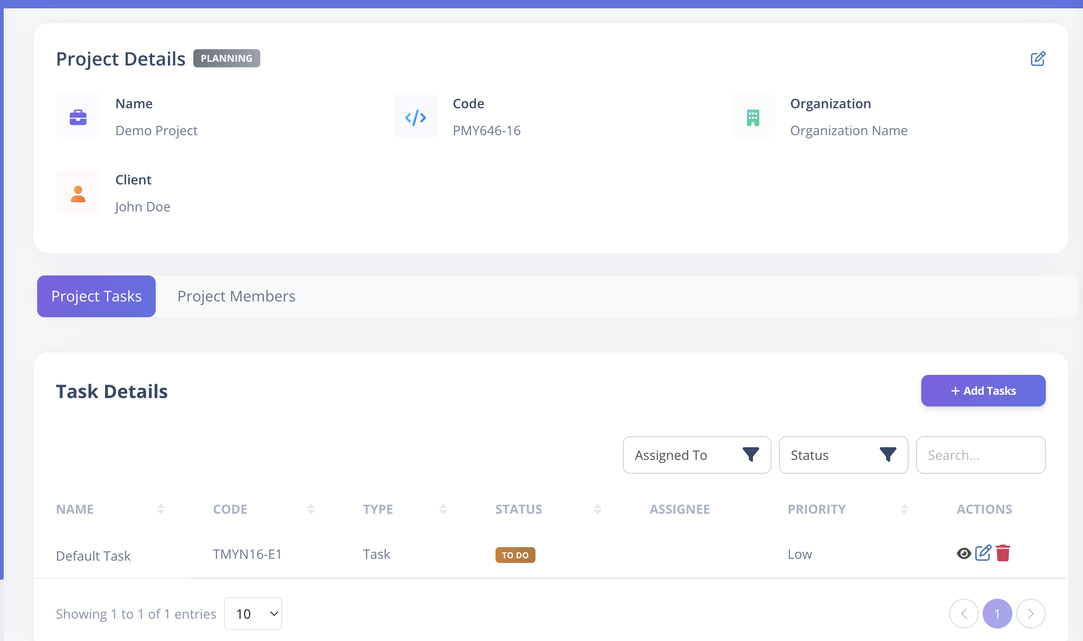Click the orange person icon beside Client
This screenshot has height=641, width=1083.
click(78, 194)
